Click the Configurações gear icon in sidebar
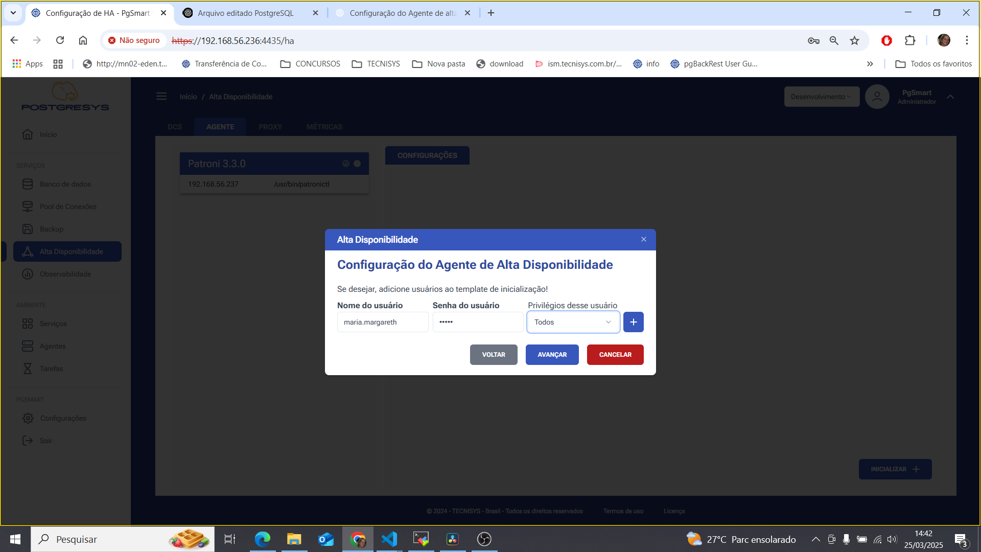This screenshot has width=981, height=552. [x=28, y=418]
